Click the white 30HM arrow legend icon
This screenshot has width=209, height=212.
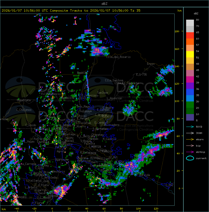pyautogui.click(x=190, y=133)
